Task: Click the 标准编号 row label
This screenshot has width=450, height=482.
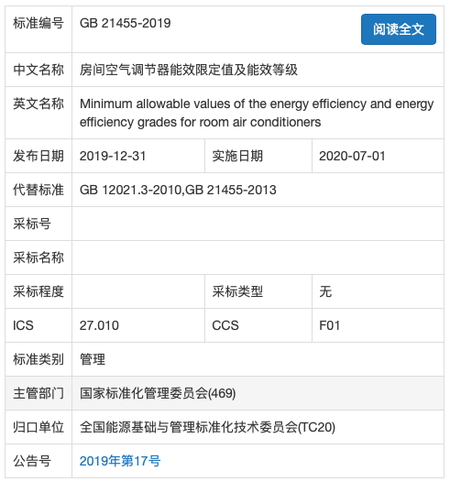Action: pyautogui.click(x=38, y=23)
